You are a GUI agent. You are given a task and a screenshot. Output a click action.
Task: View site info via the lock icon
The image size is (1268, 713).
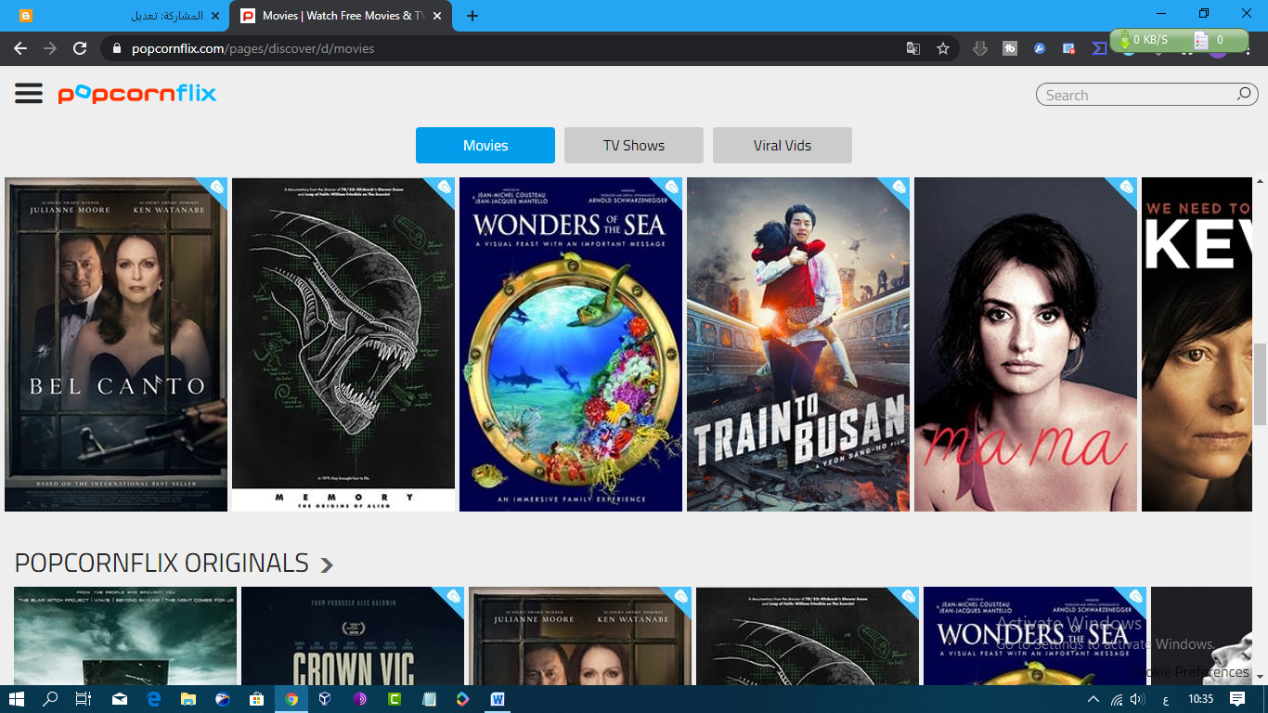(x=116, y=48)
